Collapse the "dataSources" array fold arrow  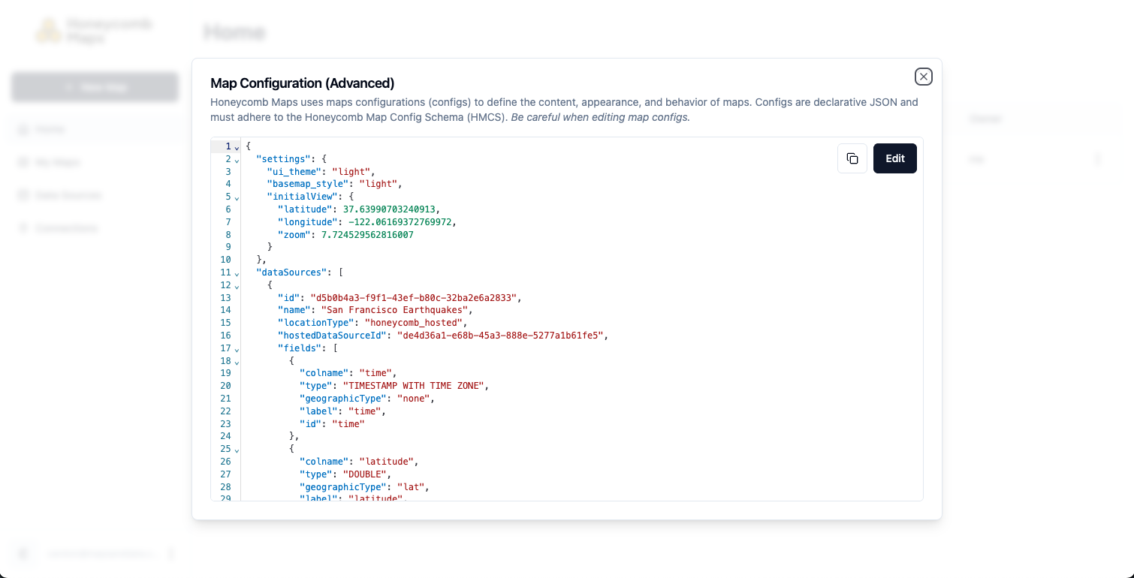(237, 273)
